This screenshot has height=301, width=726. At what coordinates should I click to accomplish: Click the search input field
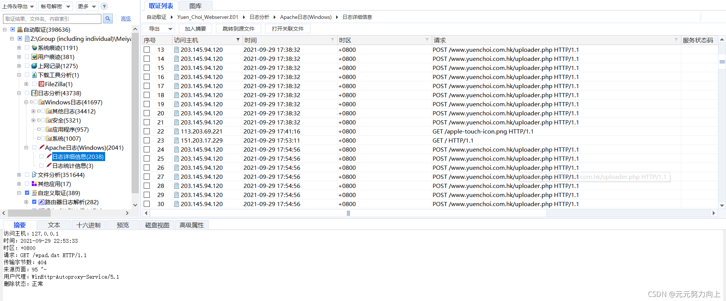click(52, 19)
